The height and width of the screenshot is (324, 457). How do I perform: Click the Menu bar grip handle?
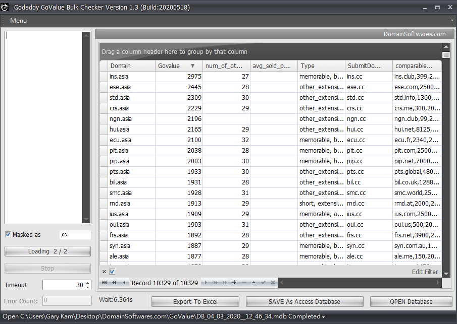[x=4, y=21]
